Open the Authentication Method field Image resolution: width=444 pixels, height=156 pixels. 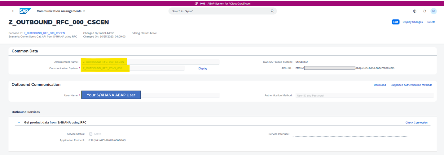[x=364, y=95]
